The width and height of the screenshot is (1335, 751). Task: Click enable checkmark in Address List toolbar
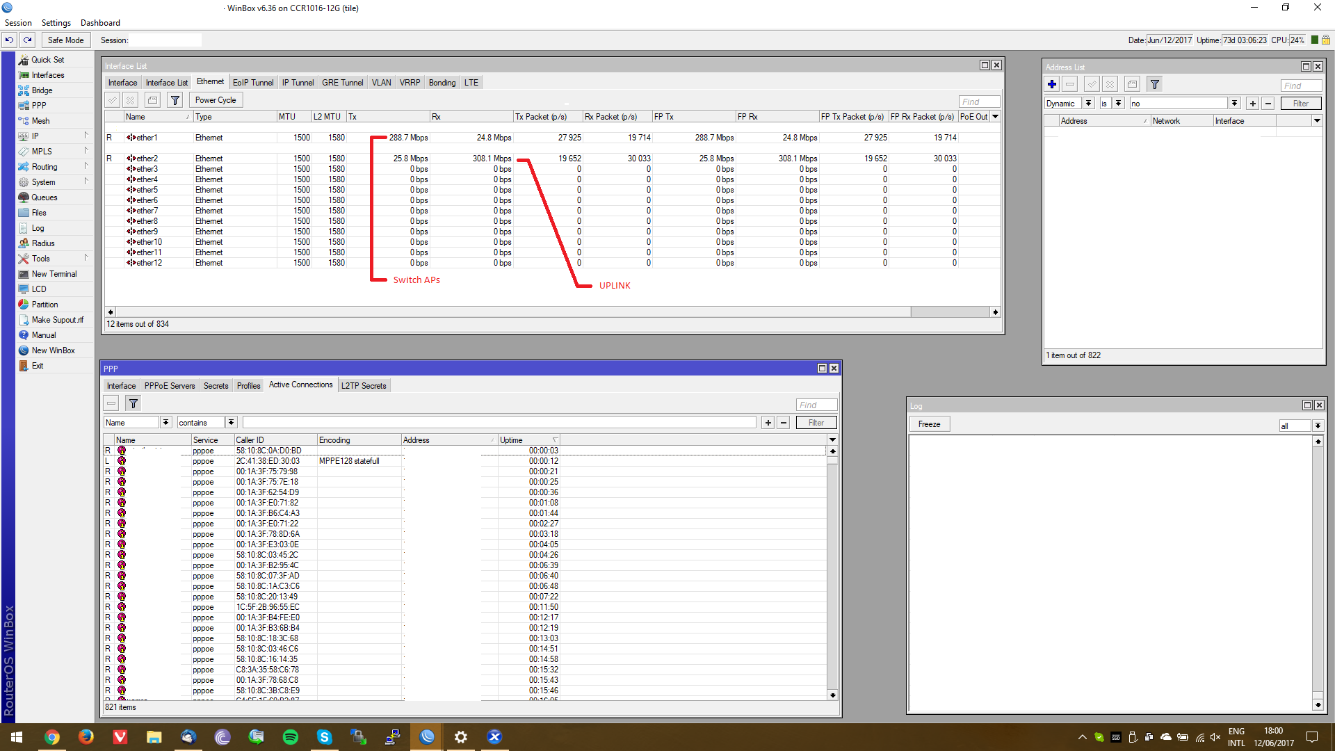[x=1092, y=85]
